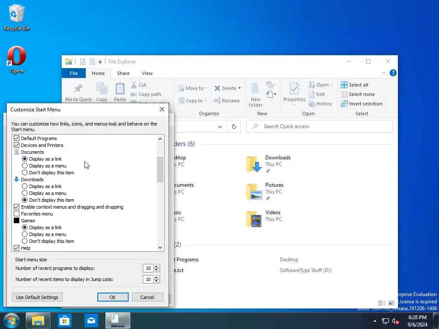The height and width of the screenshot is (329, 439).
Task: Click the network icon in system tray
Action: [385, 321]
